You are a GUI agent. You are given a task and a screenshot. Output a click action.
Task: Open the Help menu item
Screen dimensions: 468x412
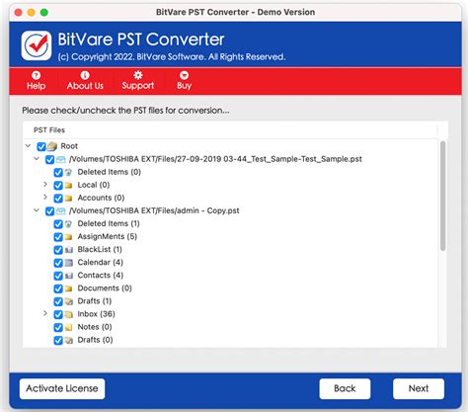(36, 80)
